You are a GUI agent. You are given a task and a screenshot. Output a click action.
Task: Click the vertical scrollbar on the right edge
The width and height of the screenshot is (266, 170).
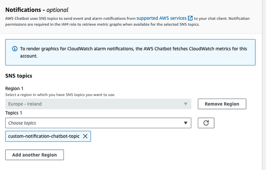[264, 85]
